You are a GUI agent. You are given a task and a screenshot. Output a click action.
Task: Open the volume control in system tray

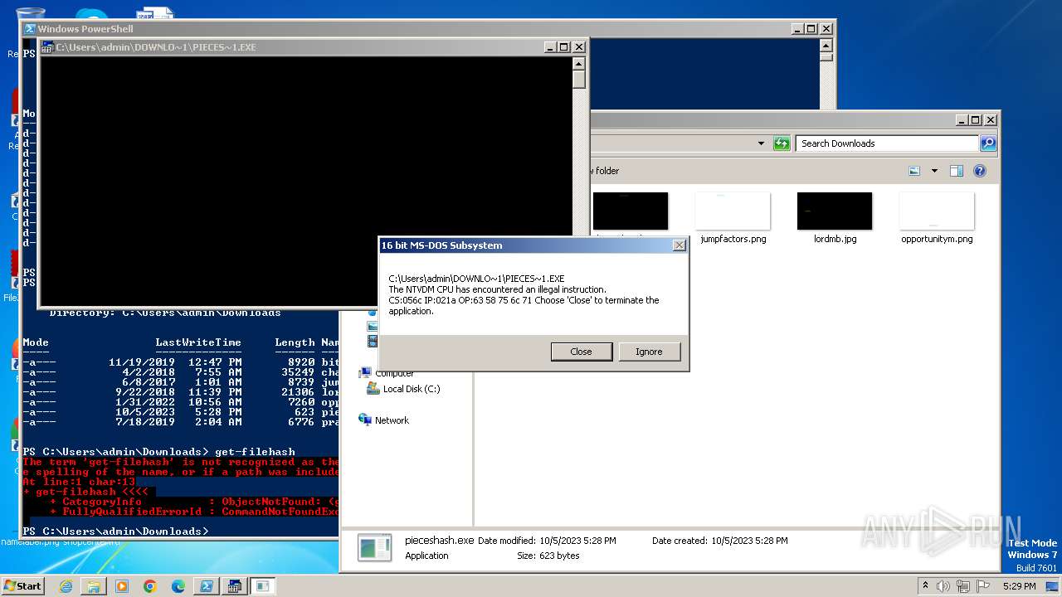[943, 585]
